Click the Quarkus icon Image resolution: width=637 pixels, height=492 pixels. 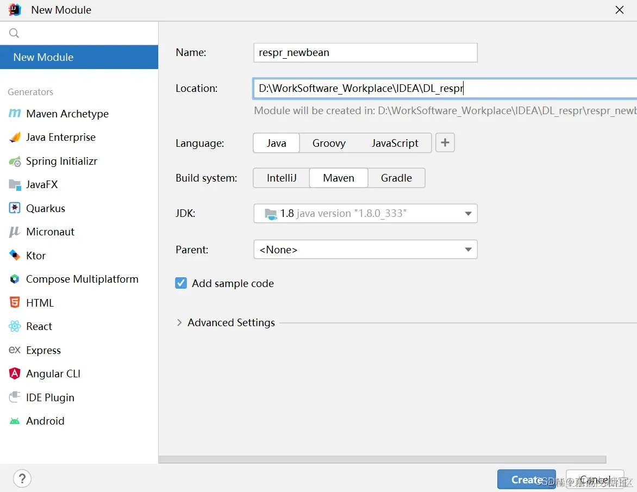tap(15, 208)
